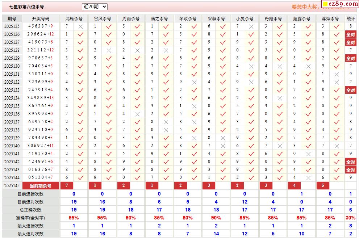Click winning number 923510+0
The image size is (359, 239).
click(x=41, y=130)
